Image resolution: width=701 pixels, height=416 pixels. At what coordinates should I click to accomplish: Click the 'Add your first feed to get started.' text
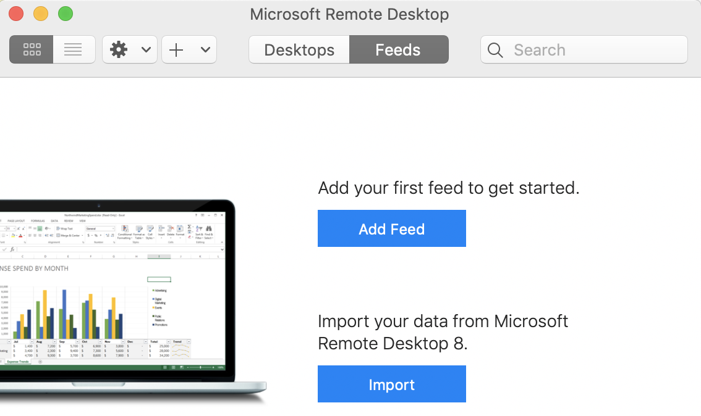[448, 188]
